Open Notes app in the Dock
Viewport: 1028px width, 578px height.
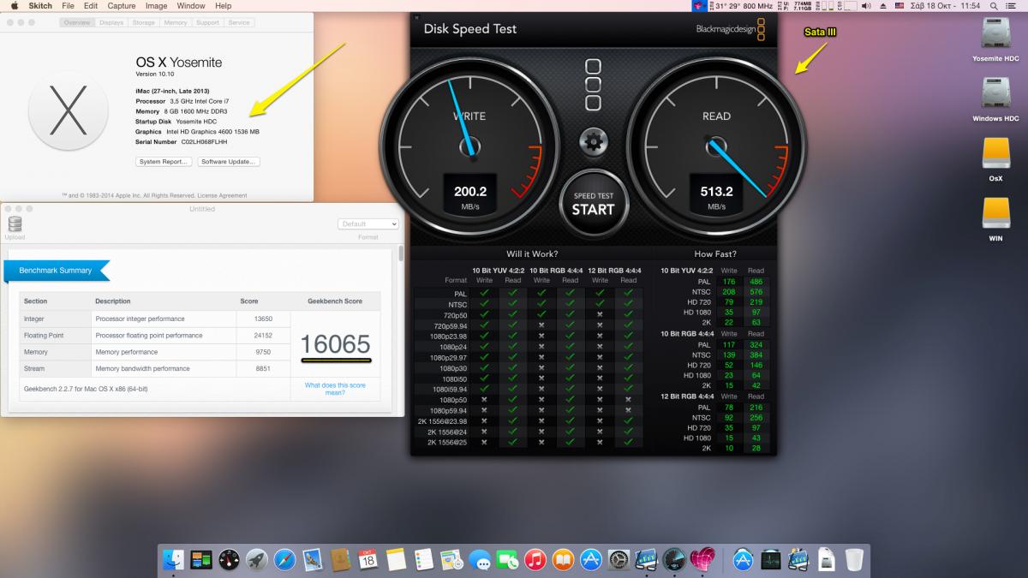point(396,560)
